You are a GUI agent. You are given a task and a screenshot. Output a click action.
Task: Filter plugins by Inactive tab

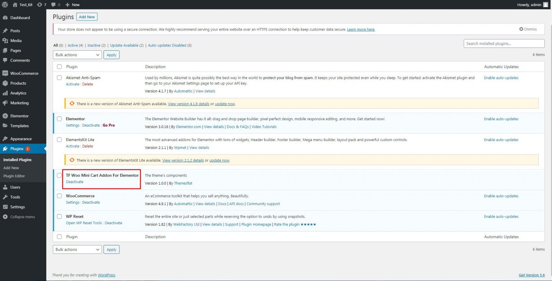[94, 45]
